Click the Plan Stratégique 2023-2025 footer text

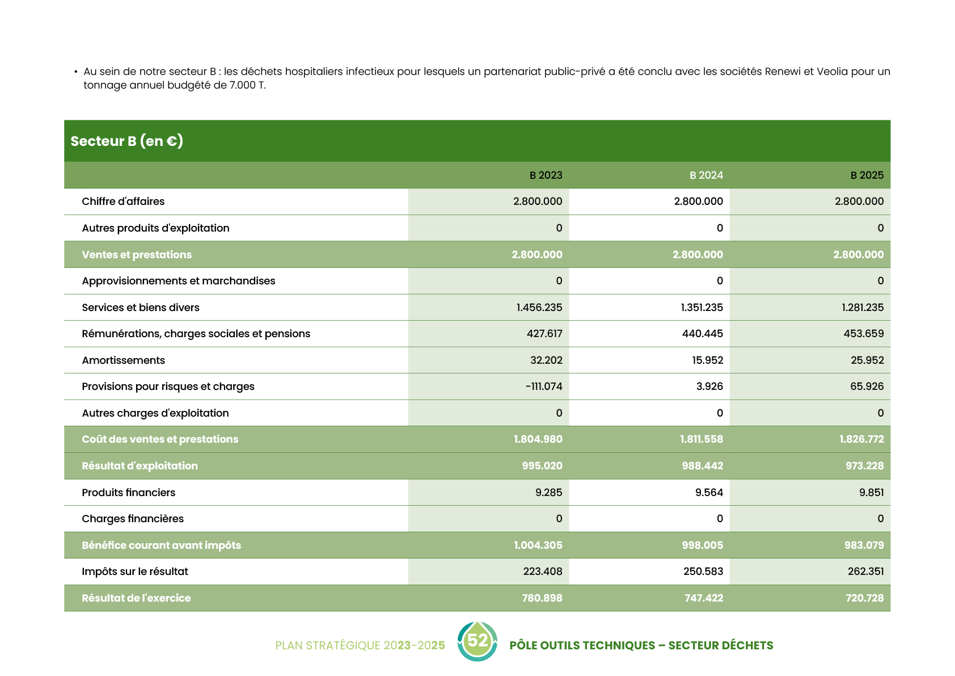coord(360,645)
